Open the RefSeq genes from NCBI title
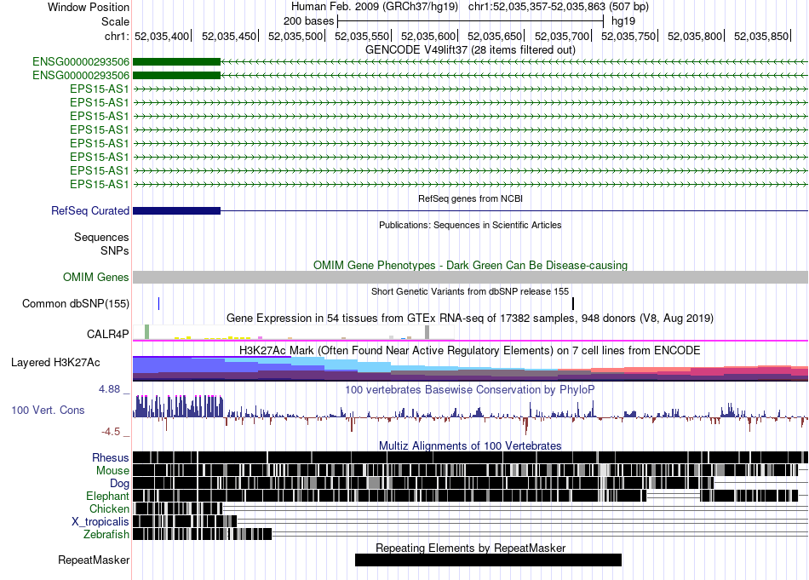The image size is (809, 580). click(470, 198)
